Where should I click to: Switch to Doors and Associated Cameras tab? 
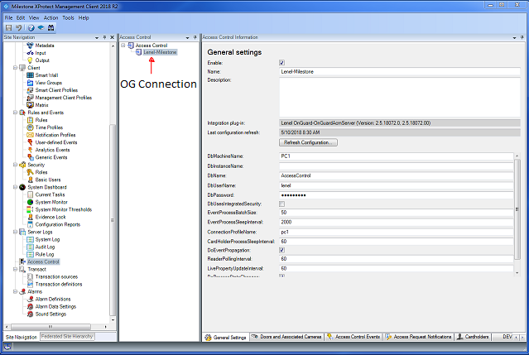tap(286, 337)
